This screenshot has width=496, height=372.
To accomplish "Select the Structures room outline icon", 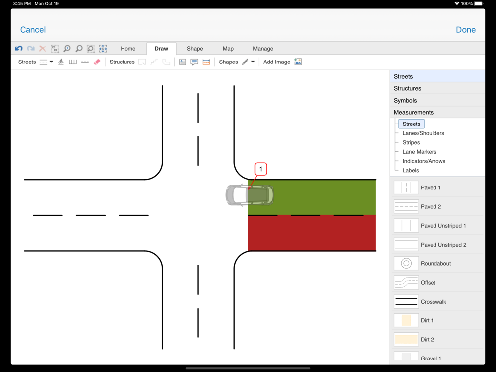I will tap(142, 62).
